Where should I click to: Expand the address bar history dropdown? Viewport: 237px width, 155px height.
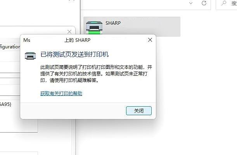(x=191, y=3)
